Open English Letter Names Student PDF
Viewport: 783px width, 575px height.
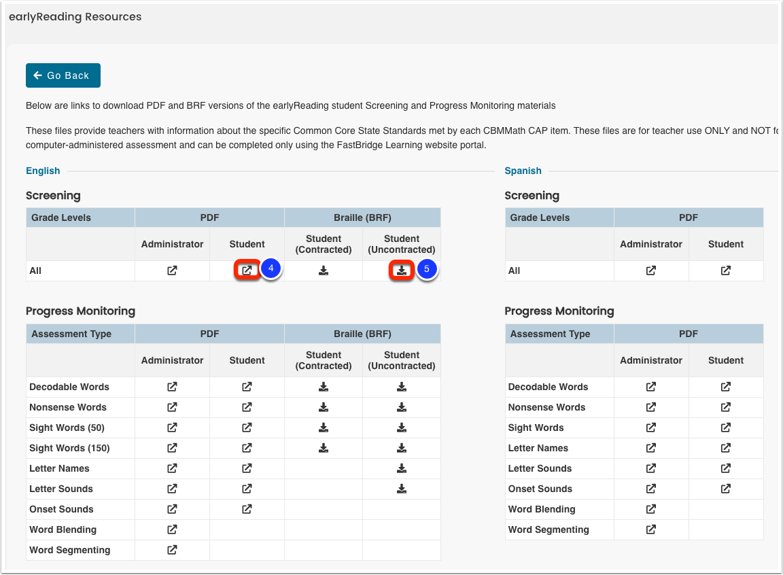[x=247, y=469]
